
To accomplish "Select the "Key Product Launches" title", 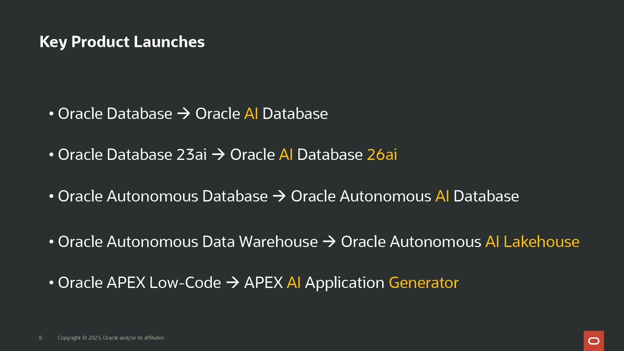I will pos(122,42).
